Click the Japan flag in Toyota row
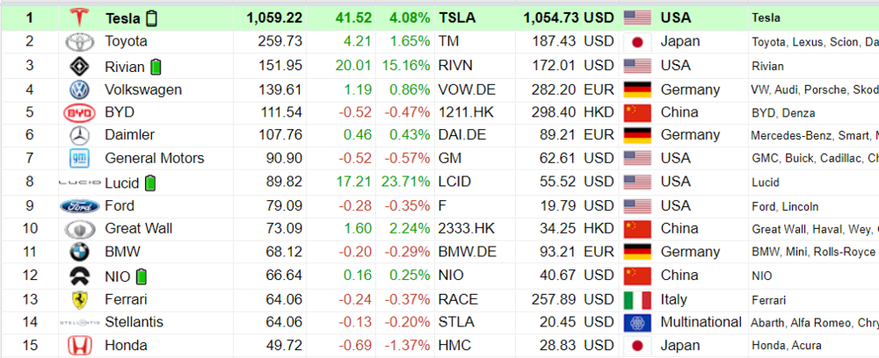 pyautogui.click(x=636, y=41)
